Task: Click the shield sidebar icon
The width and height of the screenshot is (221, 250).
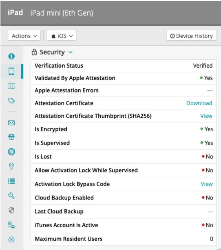Action: 11,210
